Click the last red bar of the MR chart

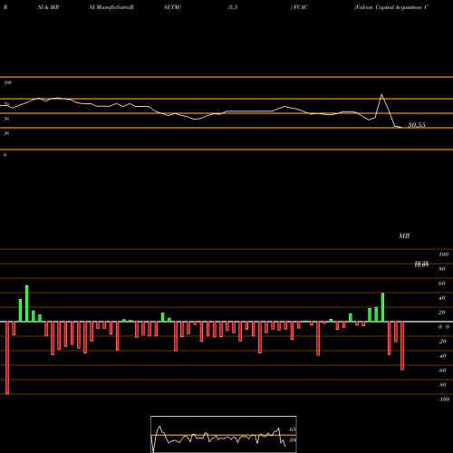[402, 346]
